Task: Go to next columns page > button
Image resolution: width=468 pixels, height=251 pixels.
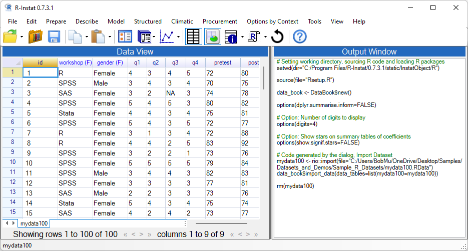Action: coord(248,234)
